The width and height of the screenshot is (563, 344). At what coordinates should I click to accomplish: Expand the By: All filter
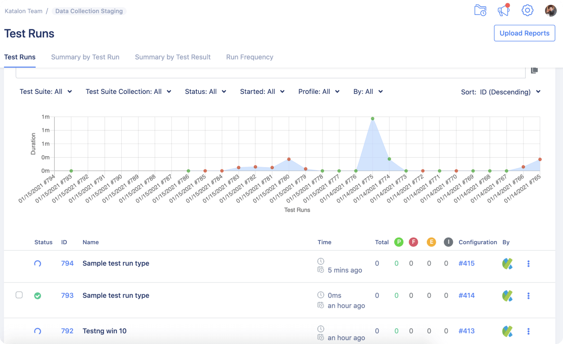click(368, 92)
